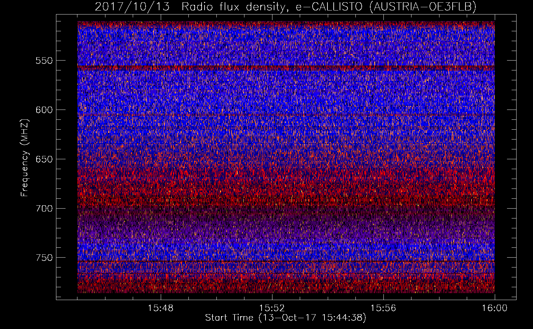Click the "Start Time (13-Oct-17 15:44:38)" axis label
This screenshot has width=533, height=329.
click(x=286, y=318)
